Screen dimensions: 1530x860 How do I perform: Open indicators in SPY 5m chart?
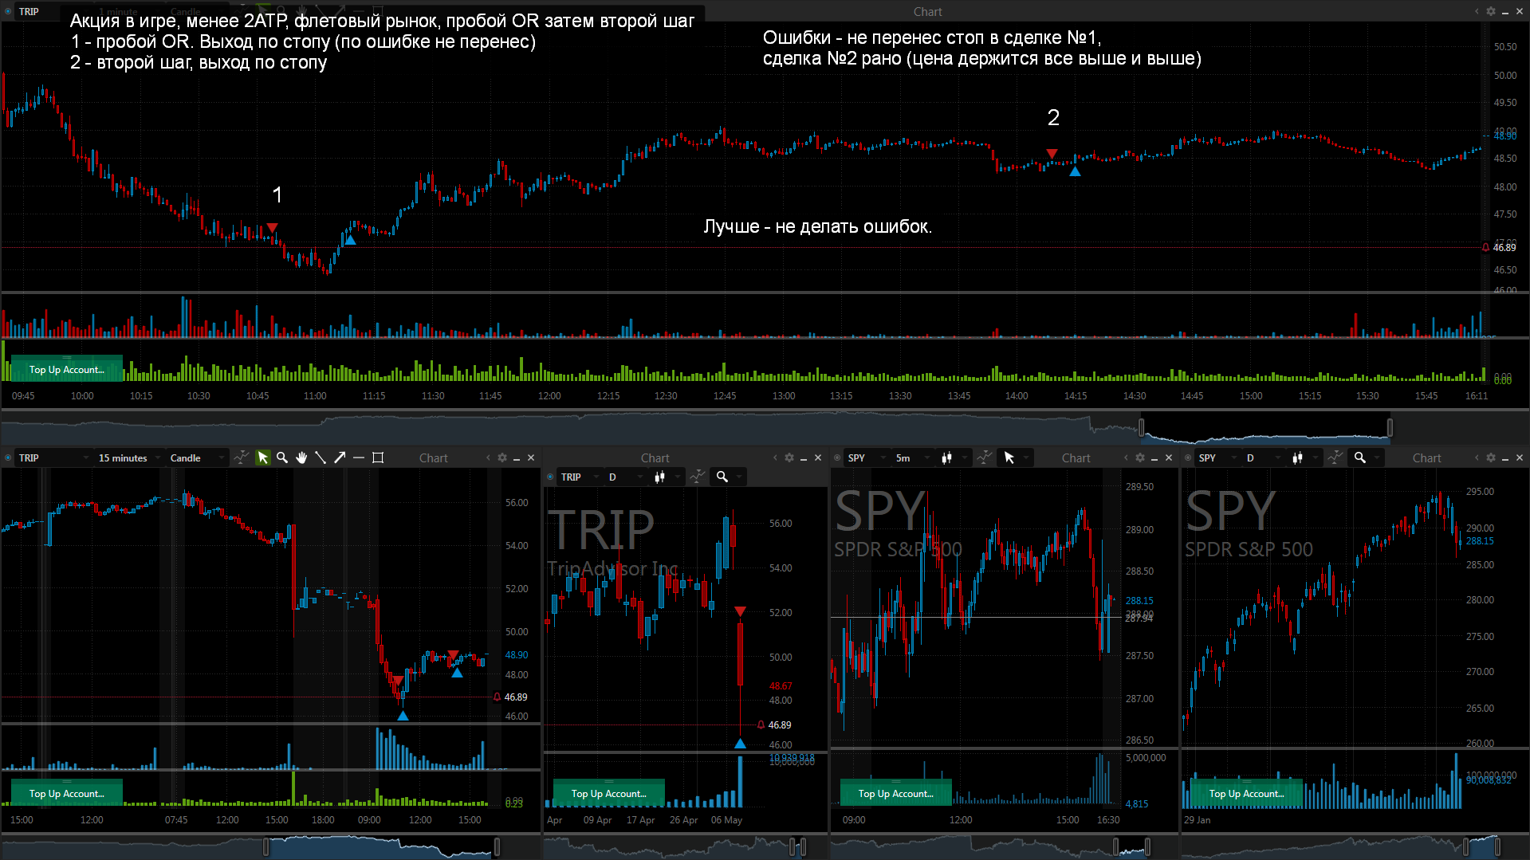(985, 457)
